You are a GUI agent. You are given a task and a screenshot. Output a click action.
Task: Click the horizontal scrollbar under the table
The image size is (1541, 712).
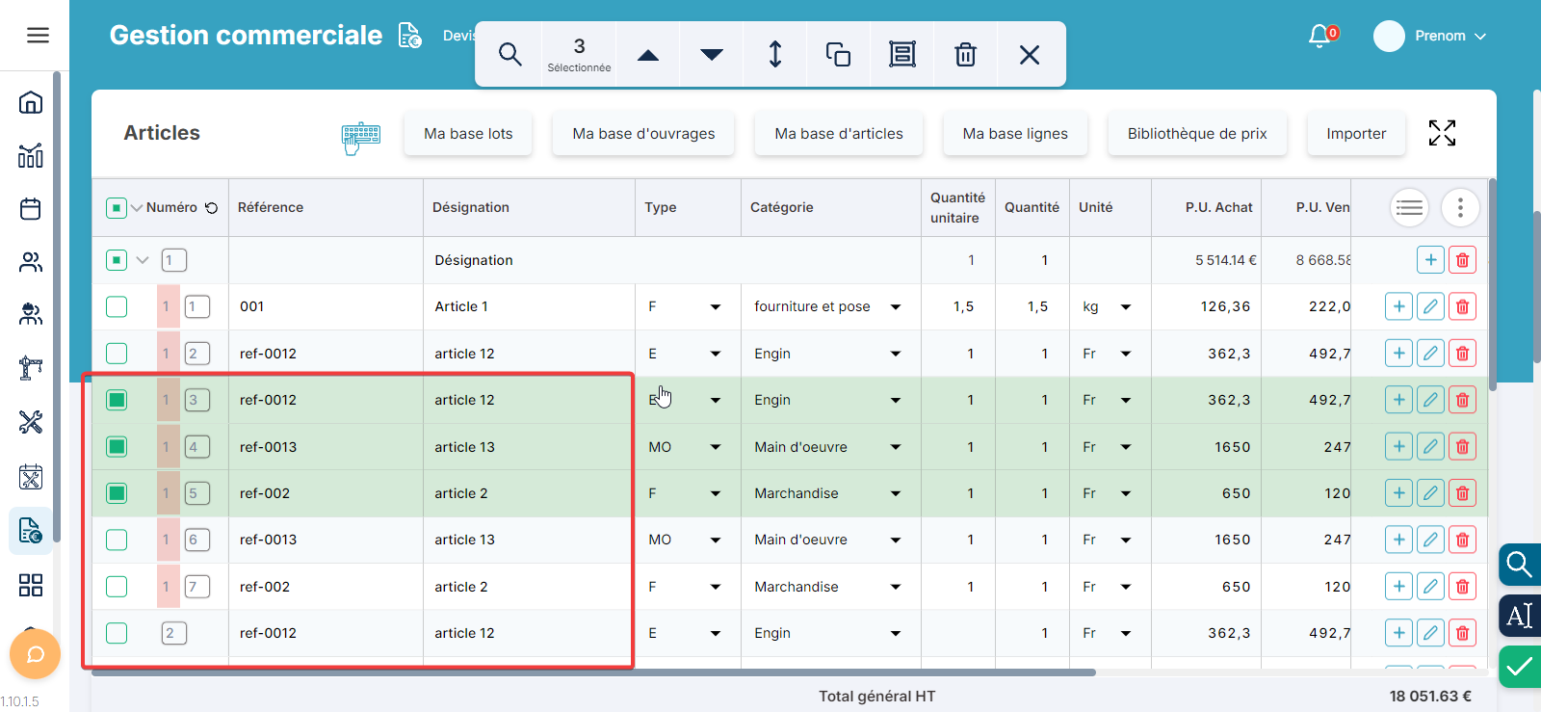(593, 672)
